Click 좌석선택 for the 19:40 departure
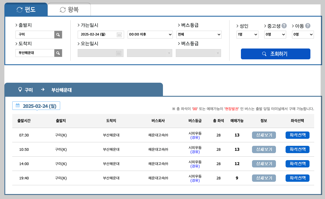The height and width of the screenshot is (199, 325). [x=297, y=178]
